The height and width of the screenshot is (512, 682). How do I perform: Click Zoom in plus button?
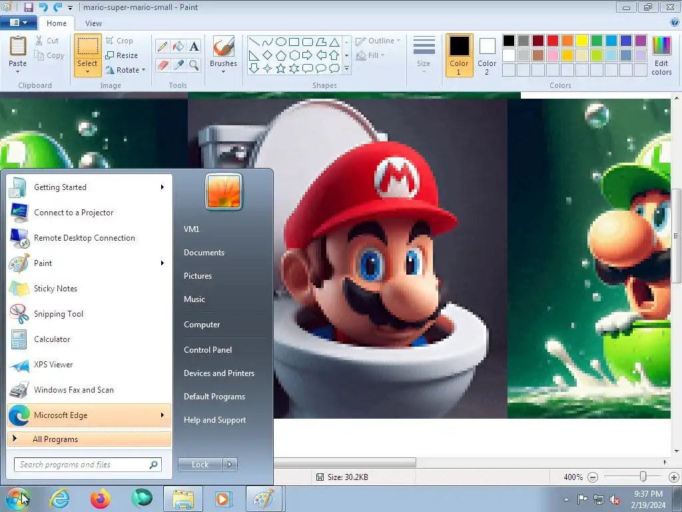click(x=674, y=477)
